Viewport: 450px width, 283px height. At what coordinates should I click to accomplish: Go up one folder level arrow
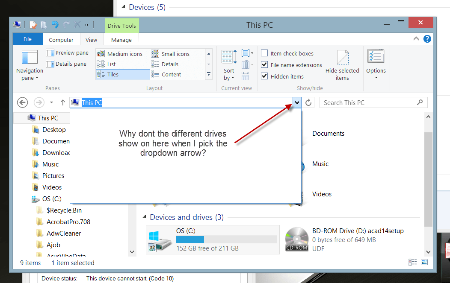click(63, 102)
